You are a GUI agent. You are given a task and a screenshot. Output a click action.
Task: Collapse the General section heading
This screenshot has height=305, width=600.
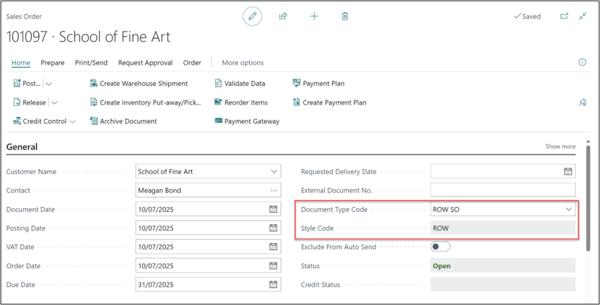pos(22,147)
